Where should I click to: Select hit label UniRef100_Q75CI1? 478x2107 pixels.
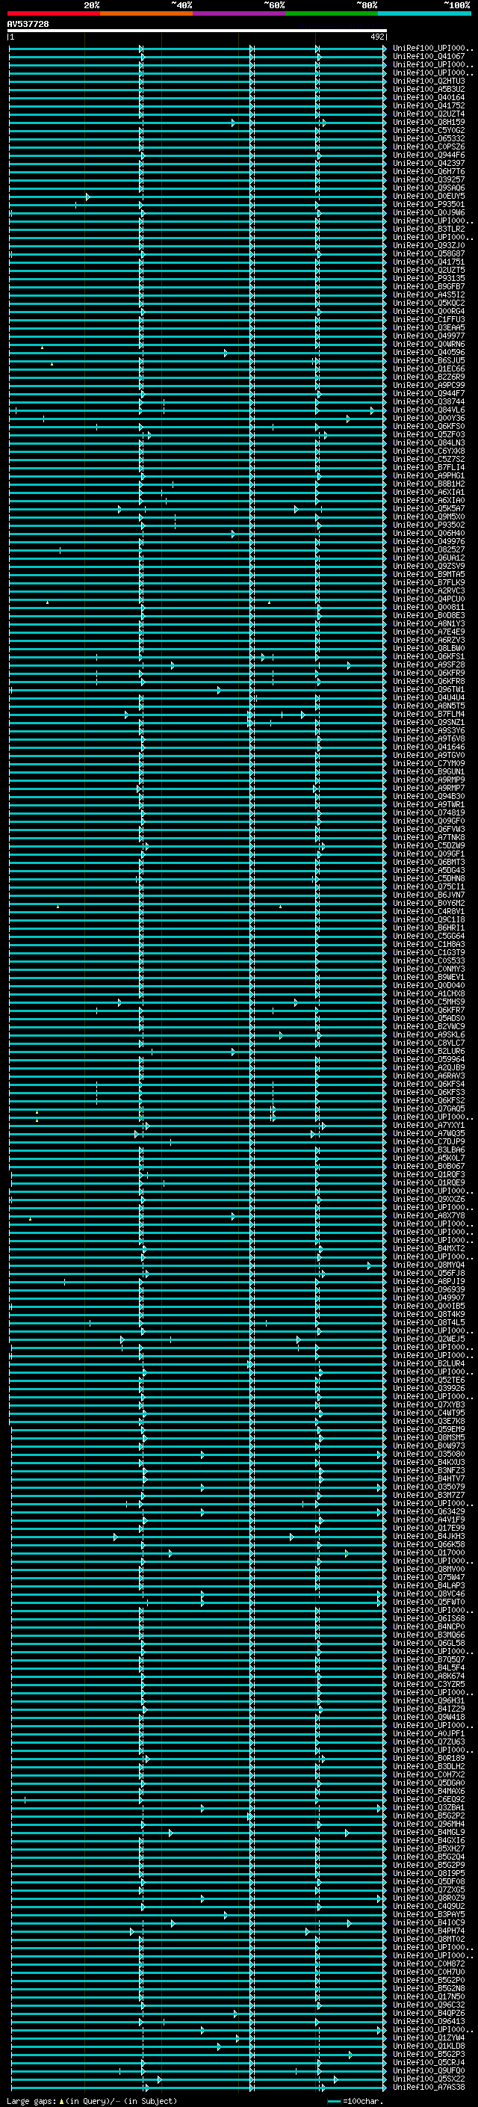pos(429,886)
